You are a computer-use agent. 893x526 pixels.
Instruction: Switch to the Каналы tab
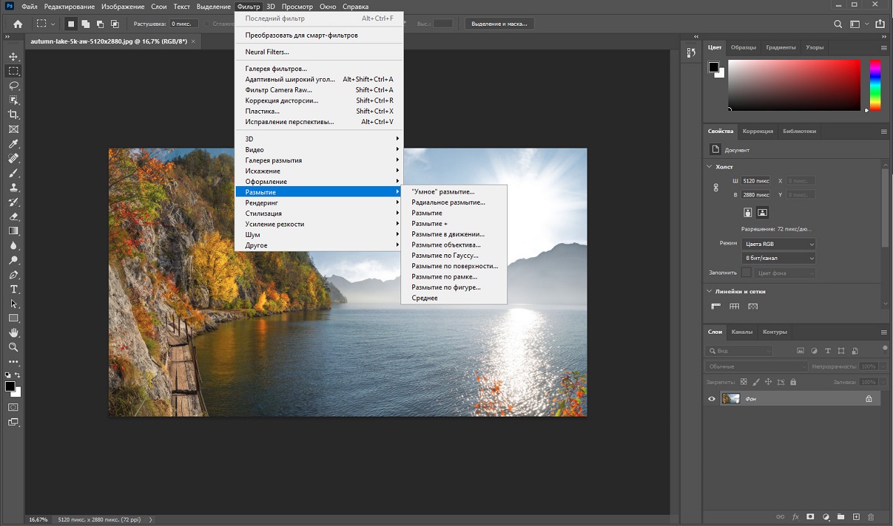point(742,332)
